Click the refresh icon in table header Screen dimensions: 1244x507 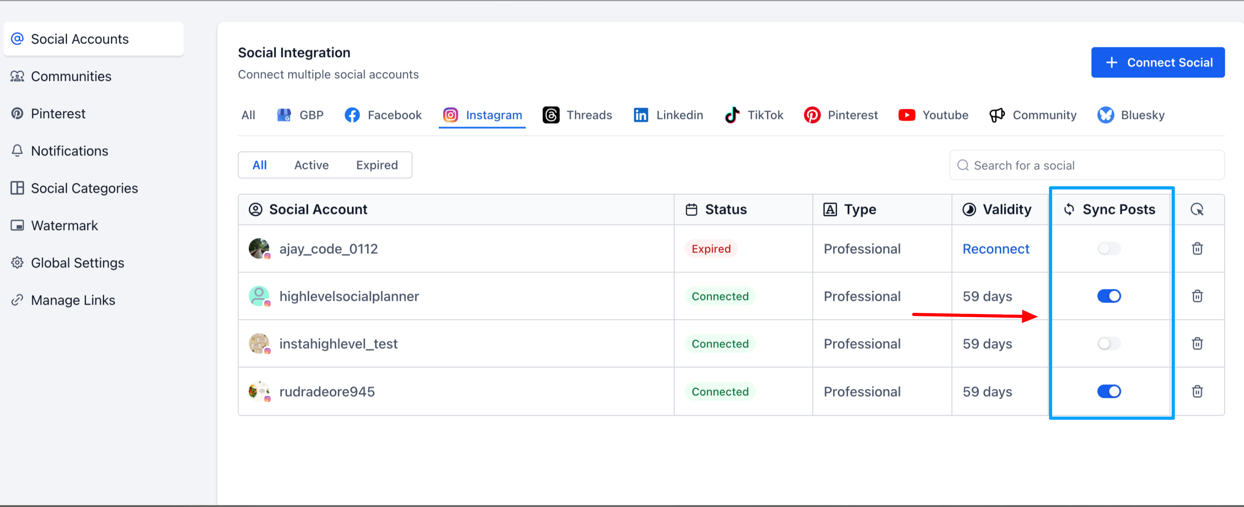pyautogui.click(x=1197, y=209)
